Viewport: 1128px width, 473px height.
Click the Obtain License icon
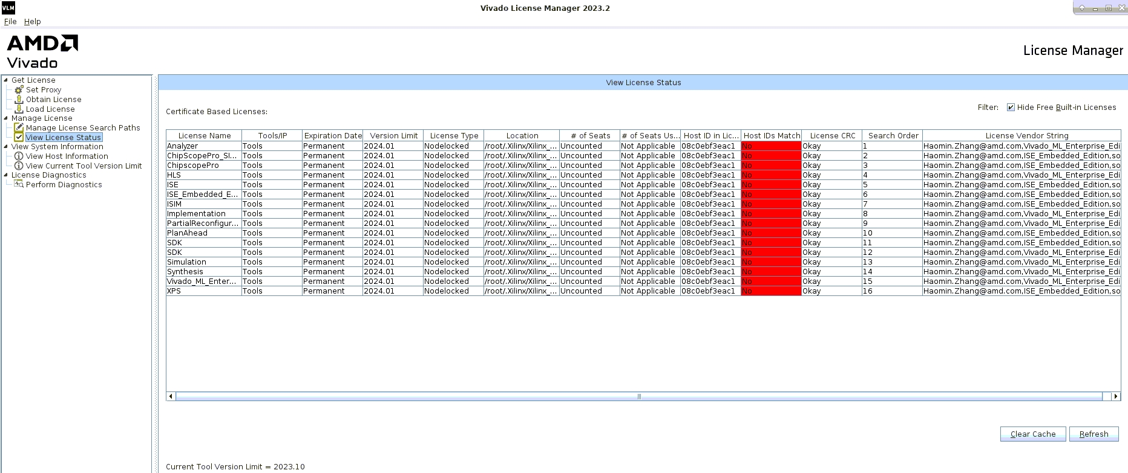[19, 99]
